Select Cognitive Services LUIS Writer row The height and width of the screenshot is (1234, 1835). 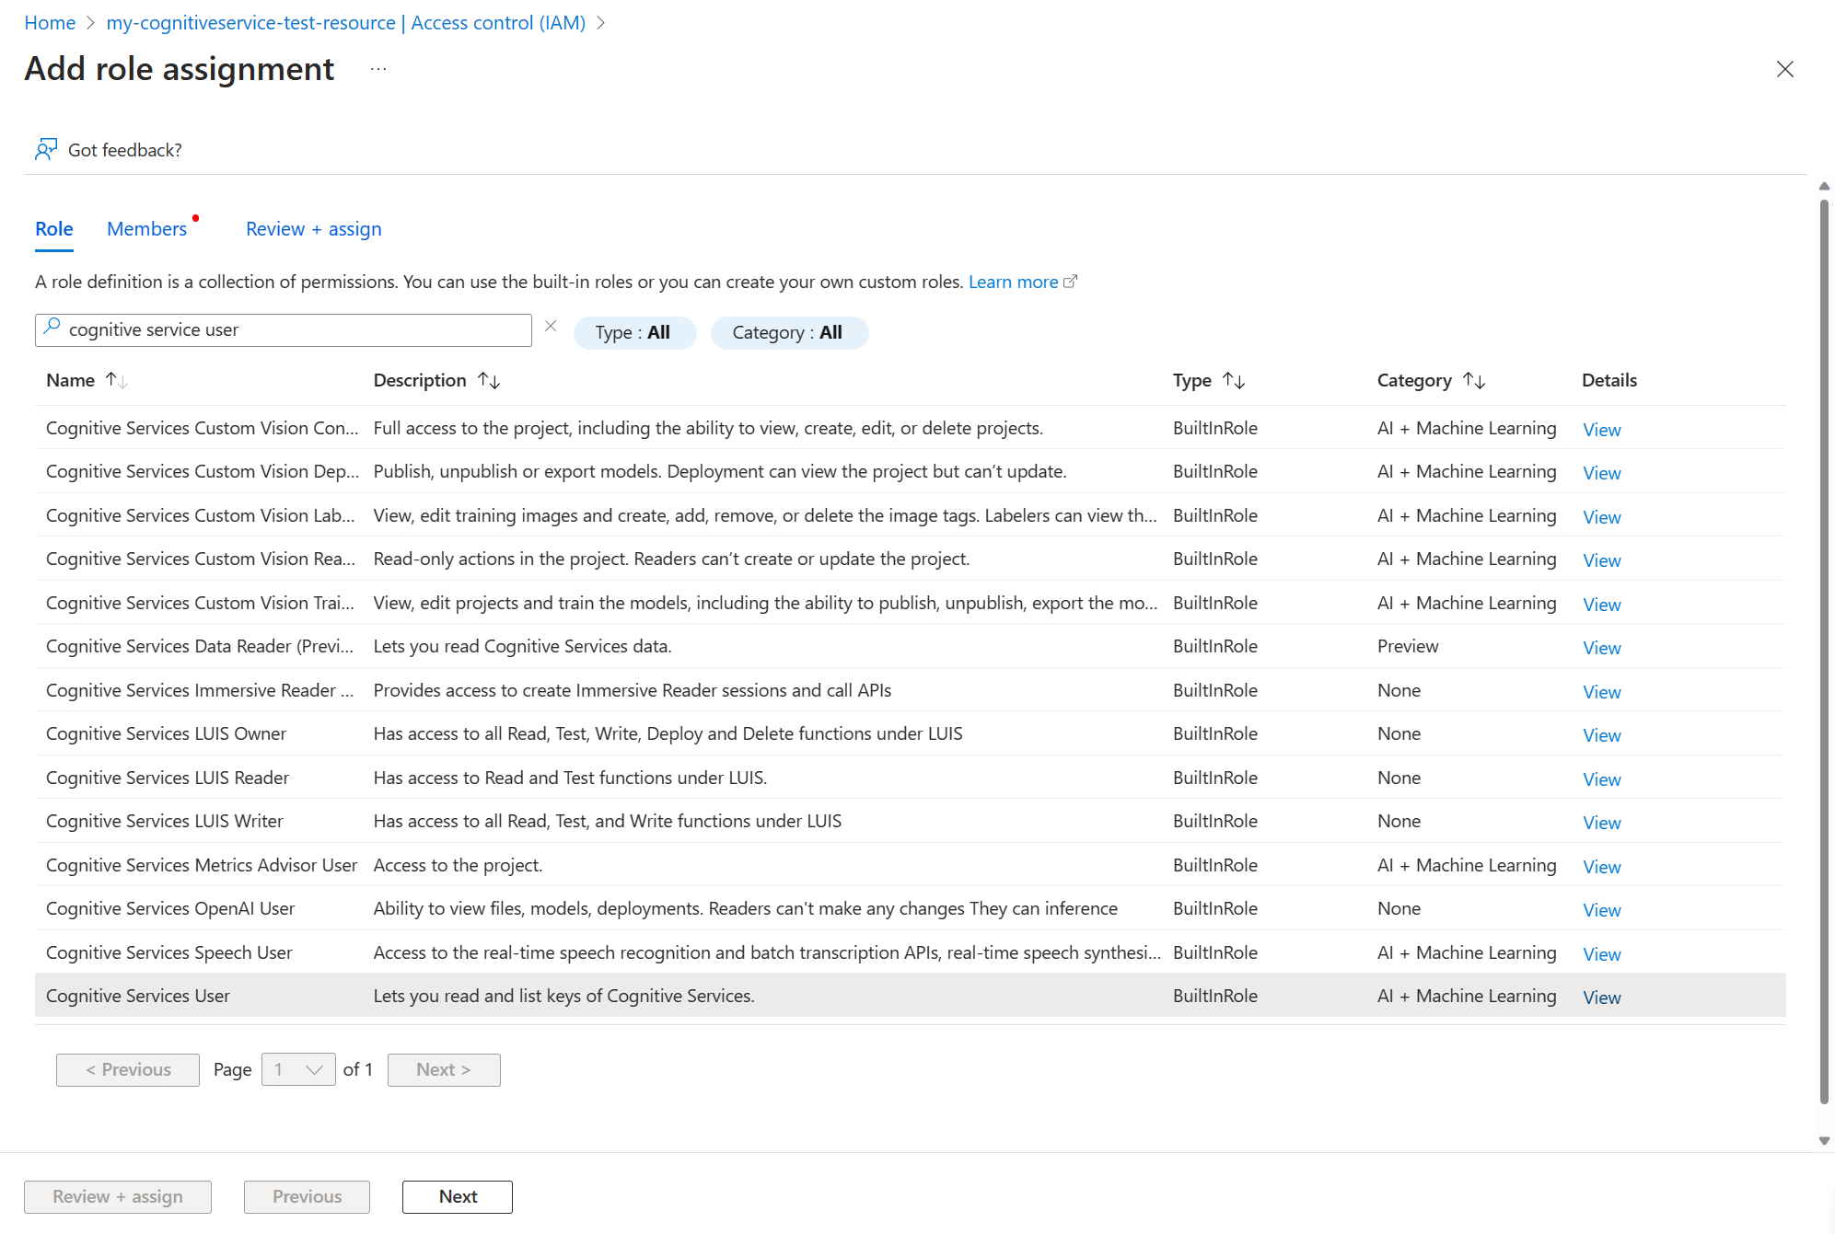tap(910, 821)
